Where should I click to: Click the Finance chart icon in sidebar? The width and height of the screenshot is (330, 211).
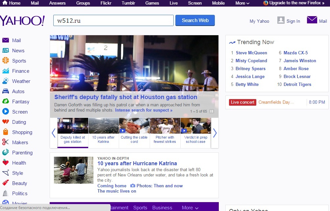(6, 71)
